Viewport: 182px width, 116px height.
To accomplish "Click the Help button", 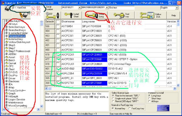I will click(x=174, y=15).
